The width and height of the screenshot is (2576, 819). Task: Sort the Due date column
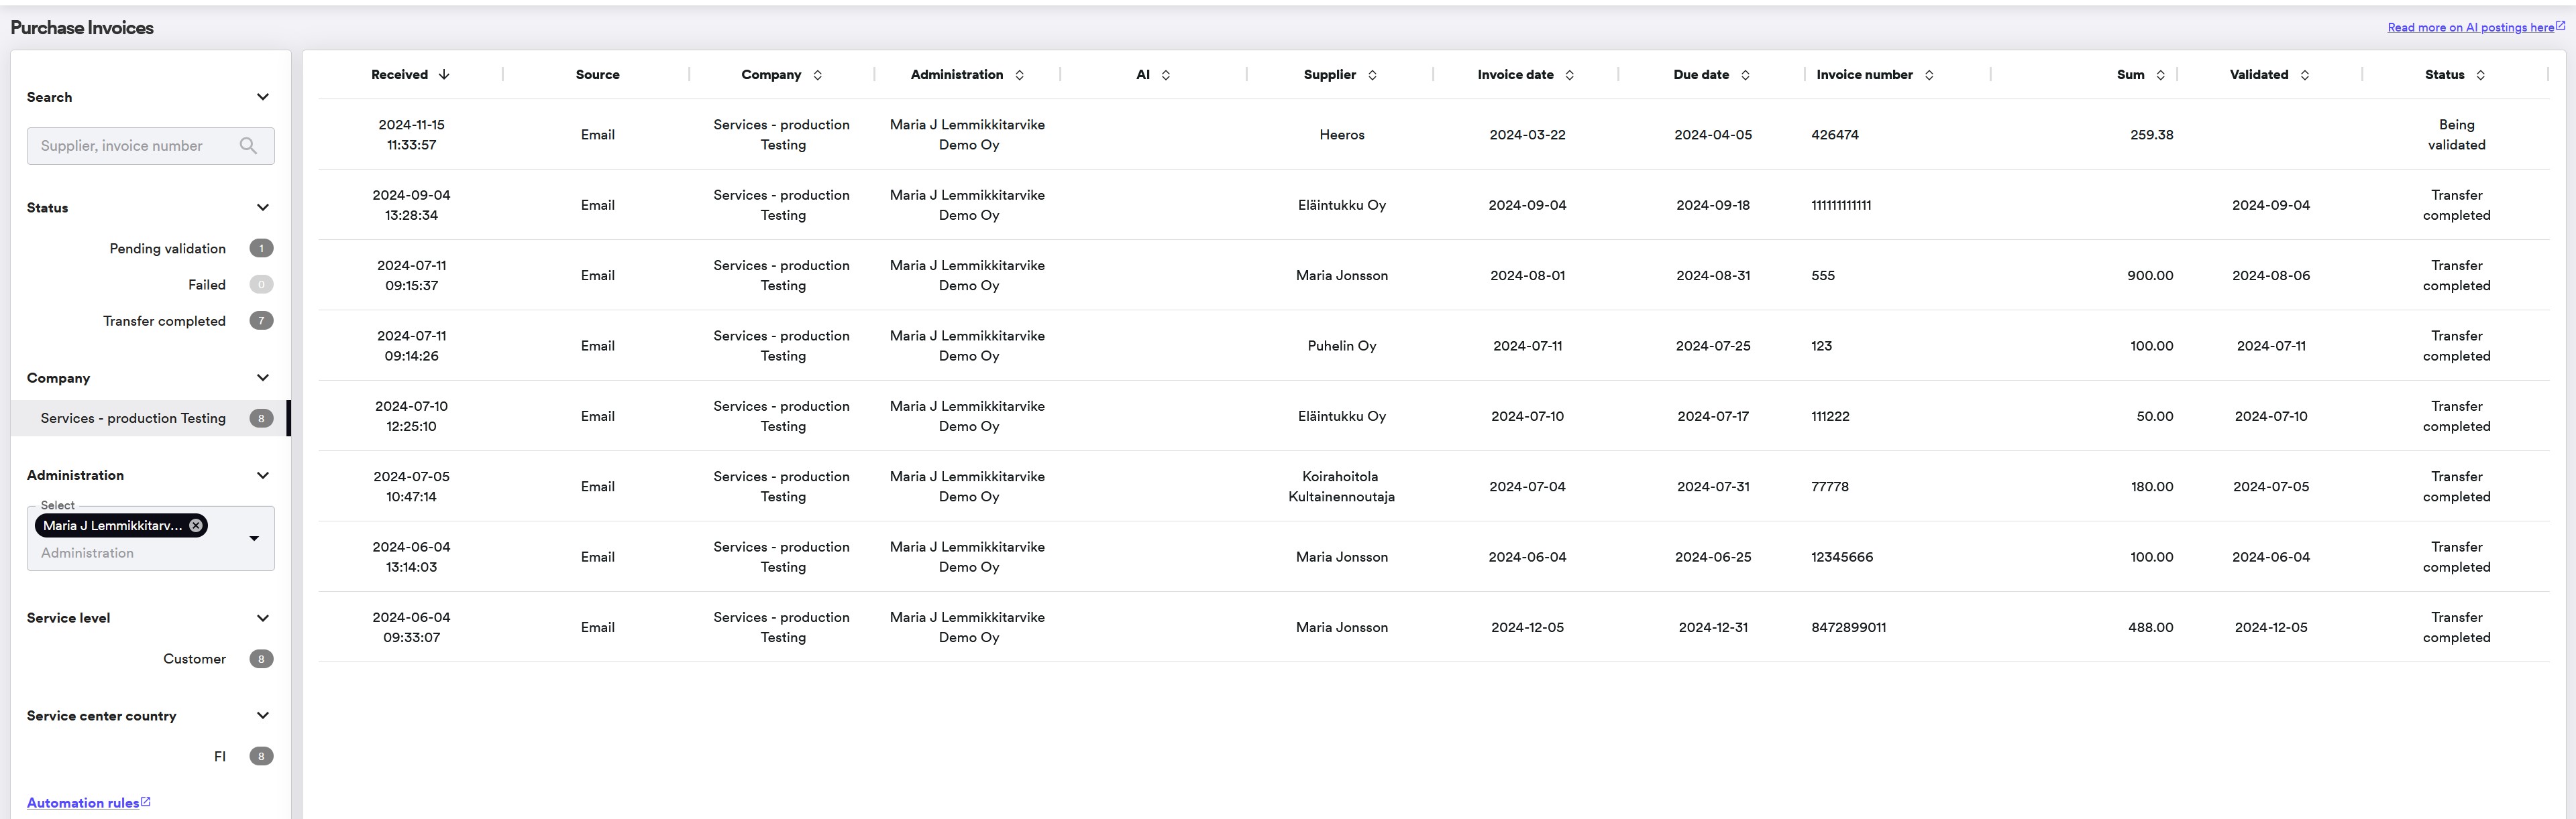1745,75
